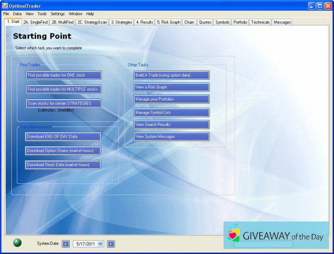Screen dimensions: 334x254
Task: Switch to the 5. Risk Graph tab
Action: tap(168, 22)
